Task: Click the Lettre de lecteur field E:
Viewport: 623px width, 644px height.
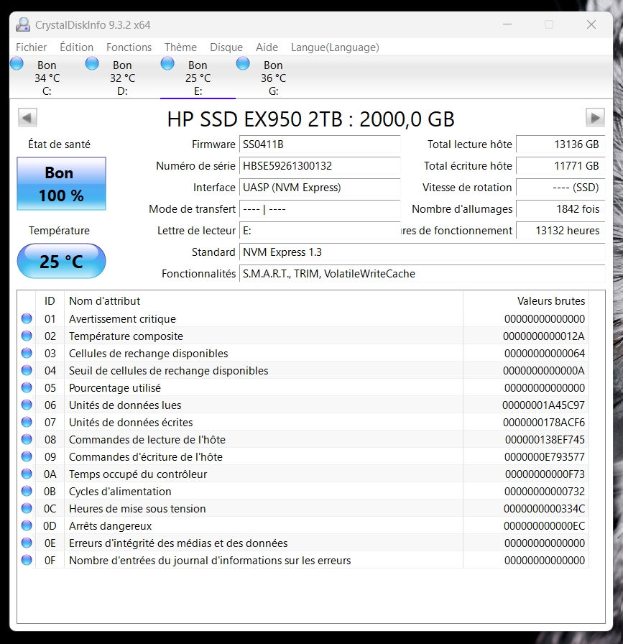Action: pyautogui.click(x=320, y=231)
